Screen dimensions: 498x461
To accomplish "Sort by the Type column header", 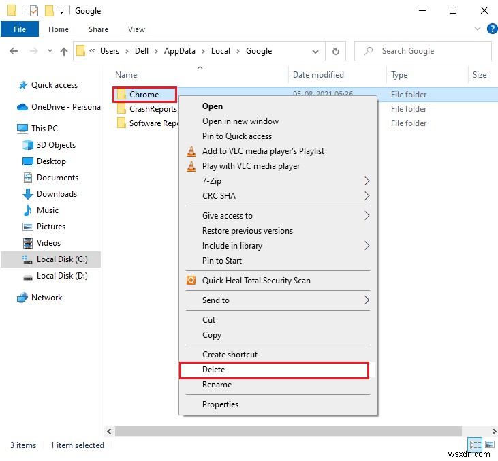I will coord(399,75).
